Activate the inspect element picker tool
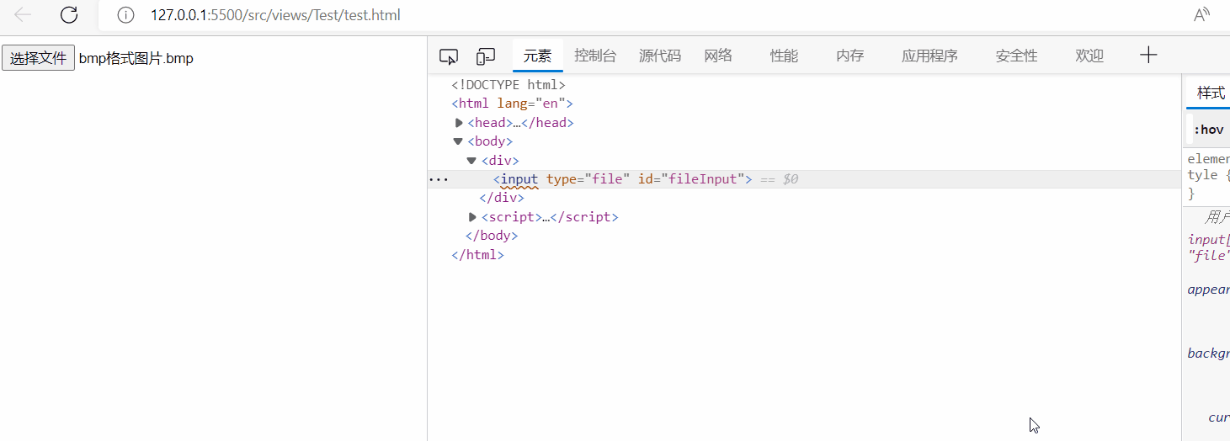The image size is (1230, 441). click(449, 56)
